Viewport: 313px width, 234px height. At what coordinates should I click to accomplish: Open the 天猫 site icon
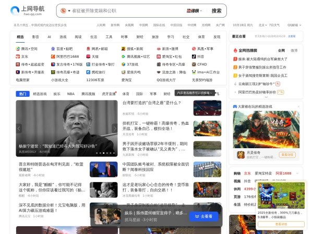[x=88, y=57]
